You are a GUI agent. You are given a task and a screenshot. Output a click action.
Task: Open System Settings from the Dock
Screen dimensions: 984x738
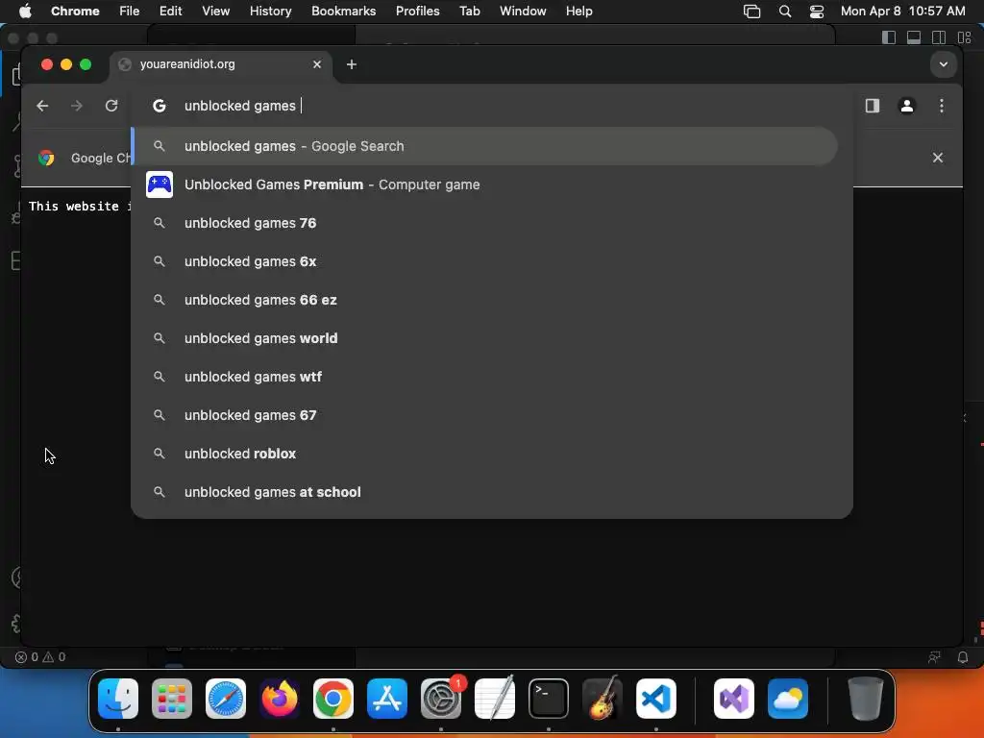[440, 699]
